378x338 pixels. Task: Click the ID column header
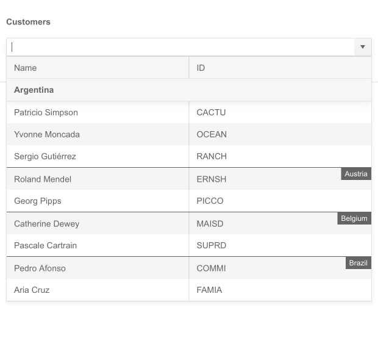click(x=201, y=68)
